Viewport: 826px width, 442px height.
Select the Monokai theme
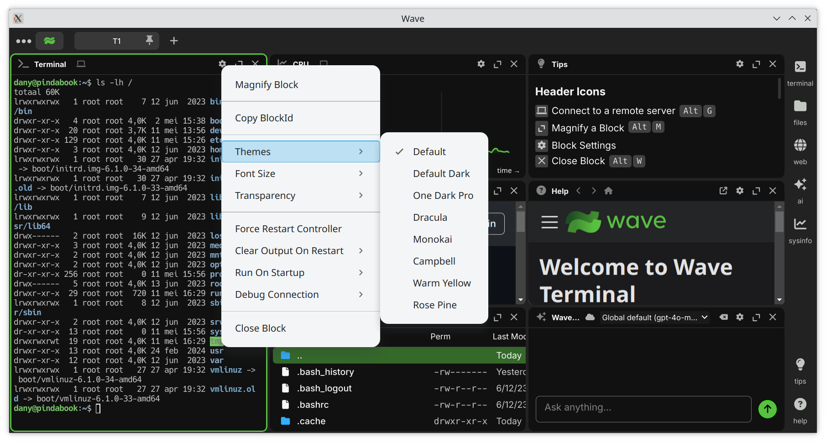[x=434, y=239]
